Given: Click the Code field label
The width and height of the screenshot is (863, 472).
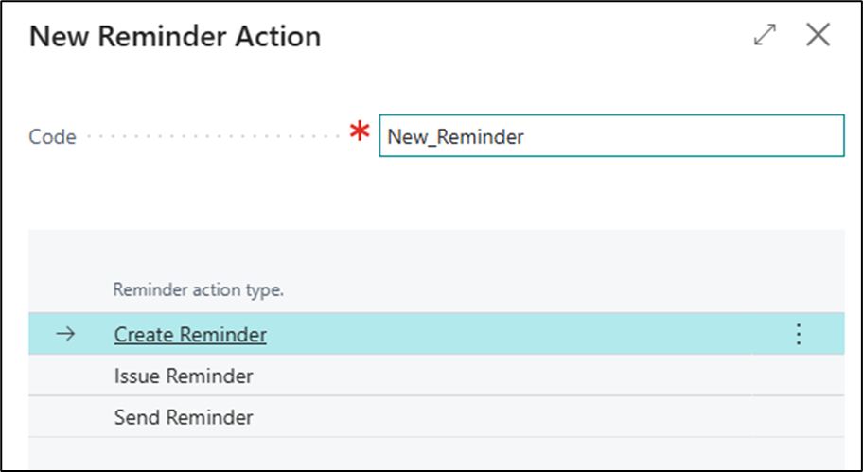Looking at the screenshot, I should (x=52, y=137).
